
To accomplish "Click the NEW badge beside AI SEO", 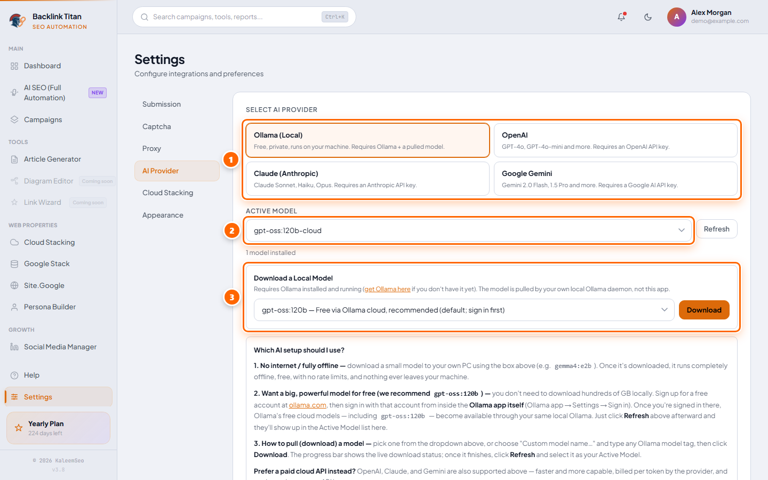I will (x=98, y=93).
